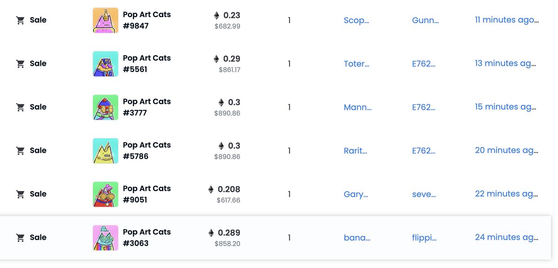This screenshot has width=558, height=268.
Task: Click the cart icon for the #9847 sale
Action: point(20,20)
